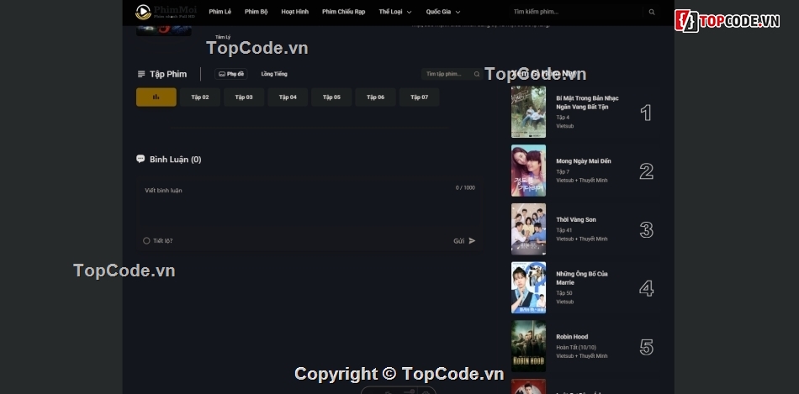This screenshot has width=799, height=394.
Task: Focus the Tìm kiếm phim search field
Action: [576, 12]
